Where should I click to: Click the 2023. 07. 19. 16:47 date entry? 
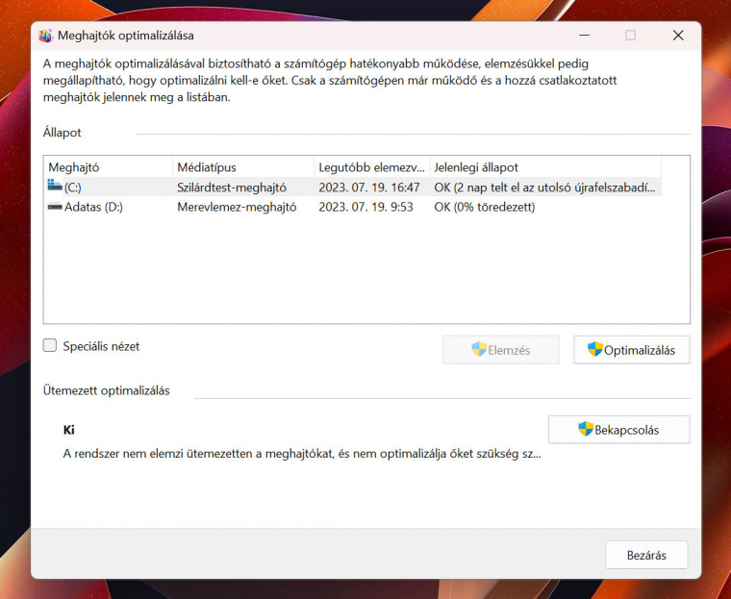pyautogui.click(x=368, y=187)
